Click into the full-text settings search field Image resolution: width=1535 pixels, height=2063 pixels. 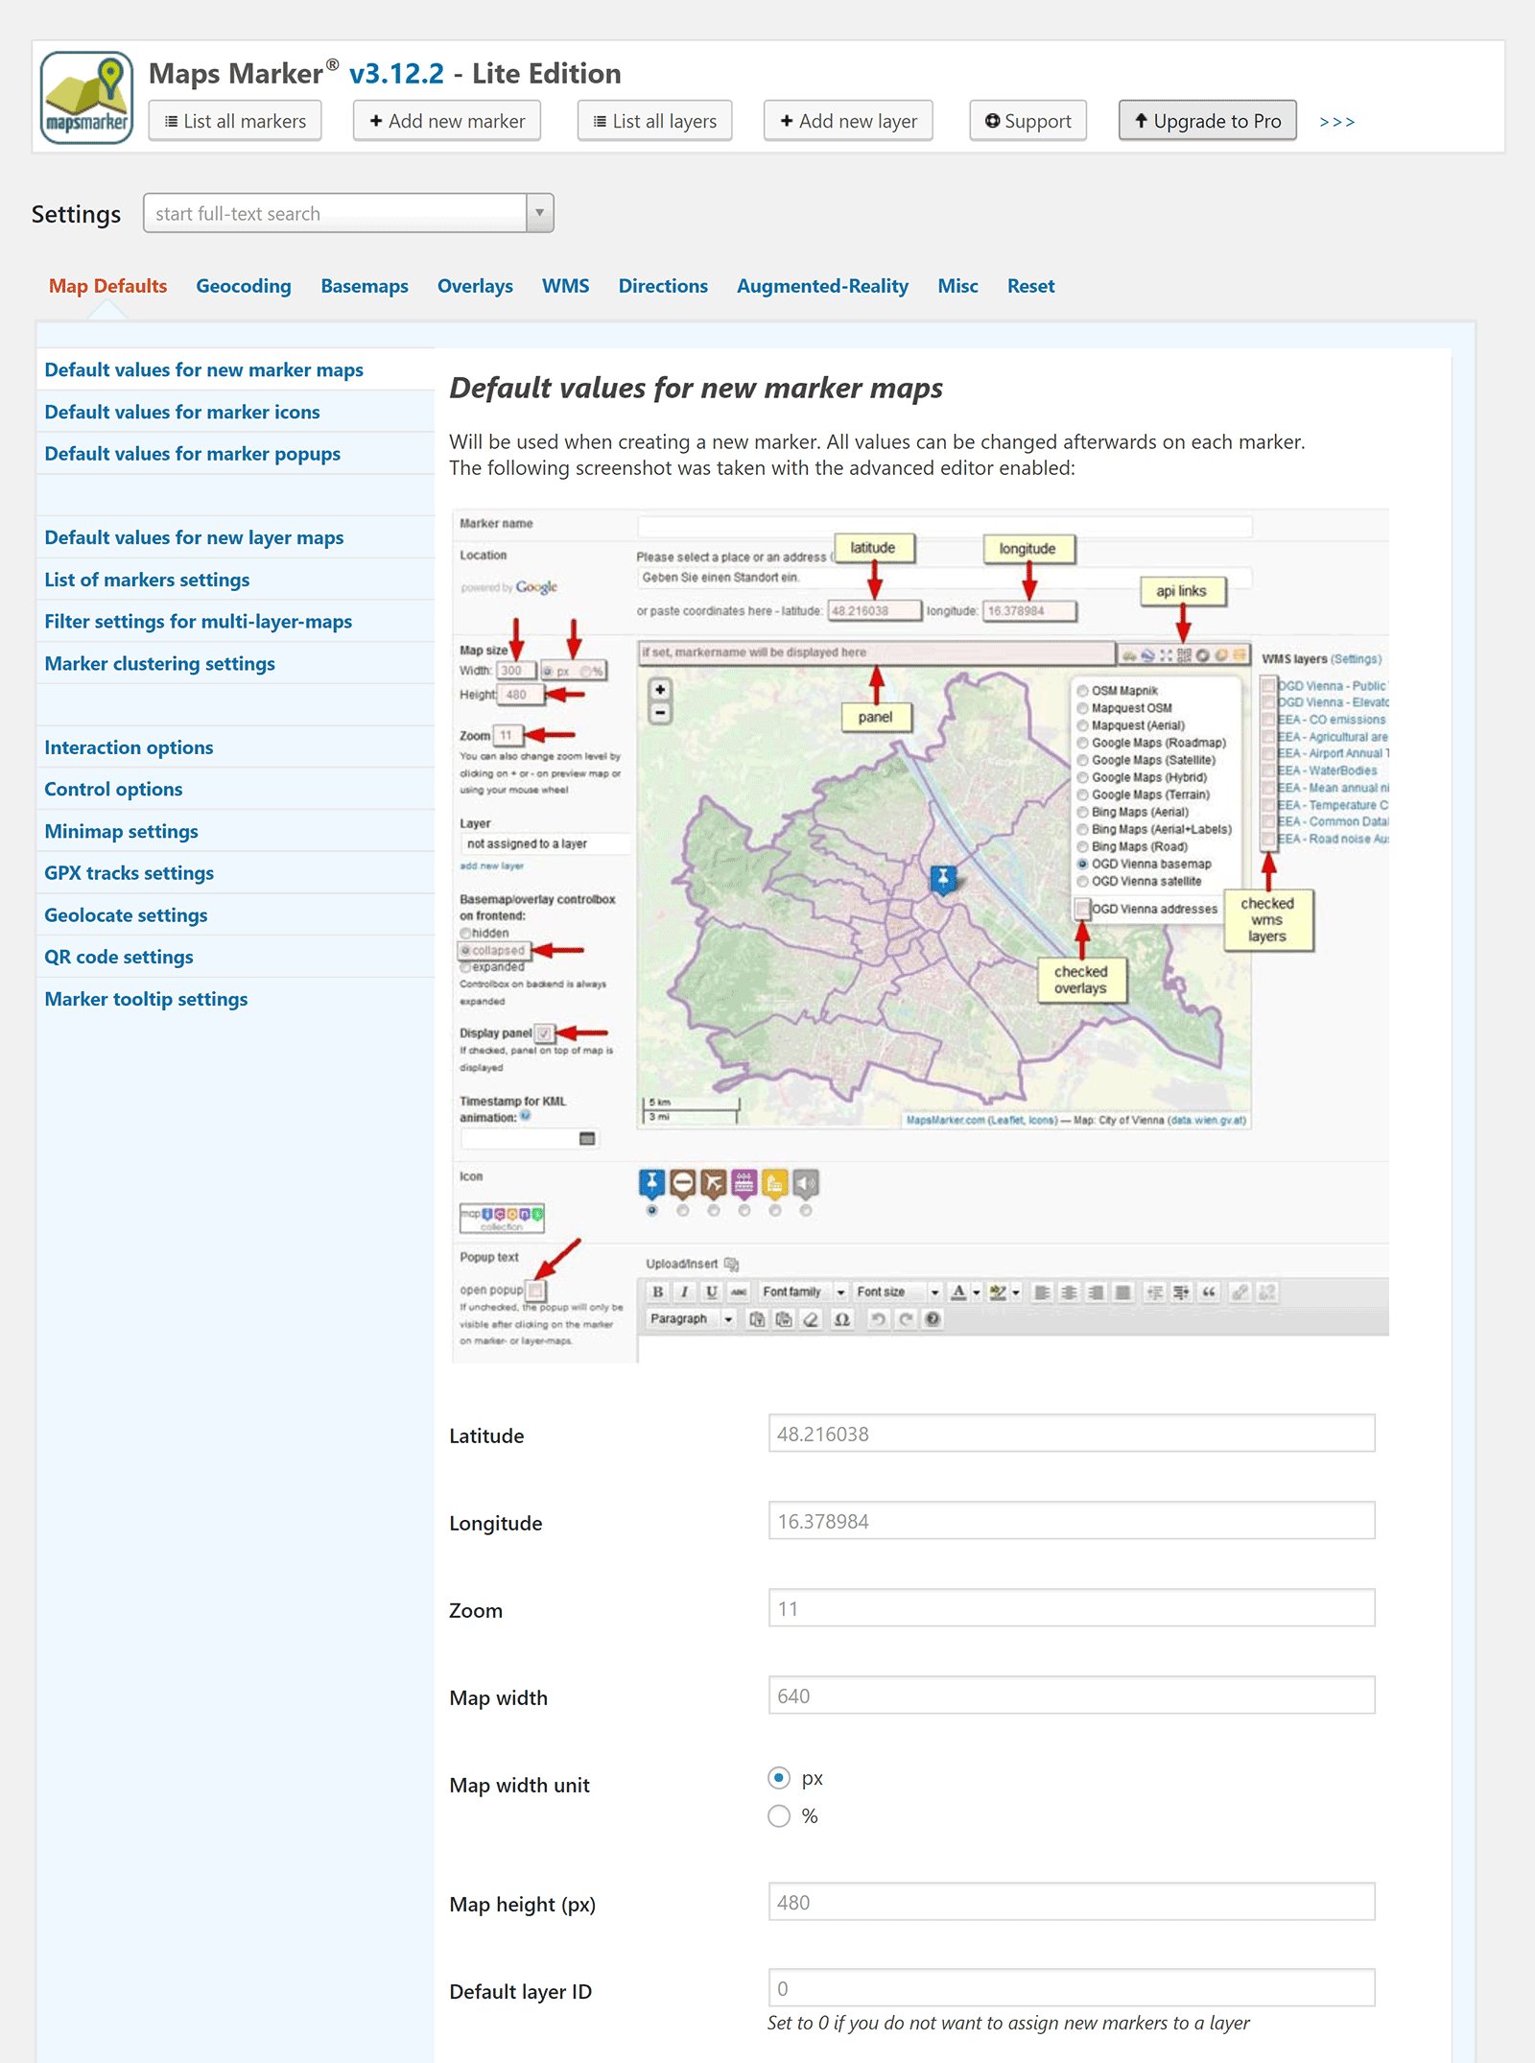[x=335, y=213]
